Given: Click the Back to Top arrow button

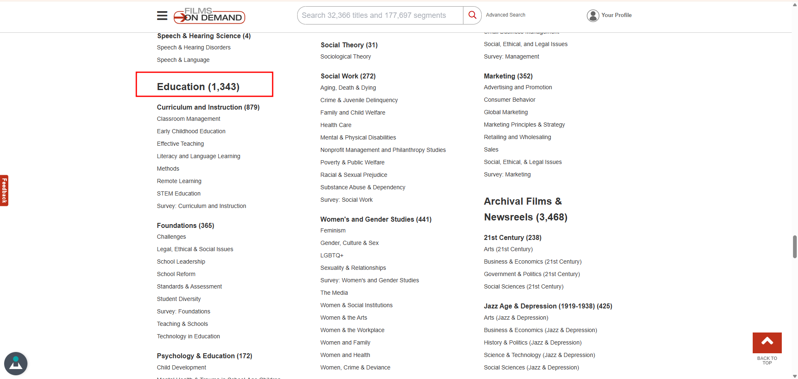Looking at the screenshot, I should [x=767, y=342].
